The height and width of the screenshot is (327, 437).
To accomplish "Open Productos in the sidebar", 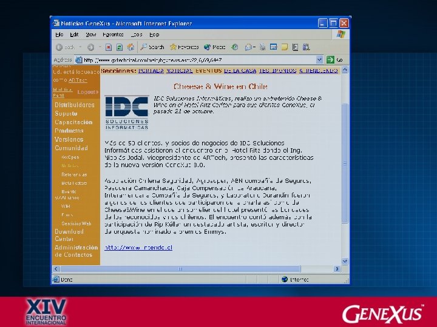I will pyautogui.click(x=69, y=131).
